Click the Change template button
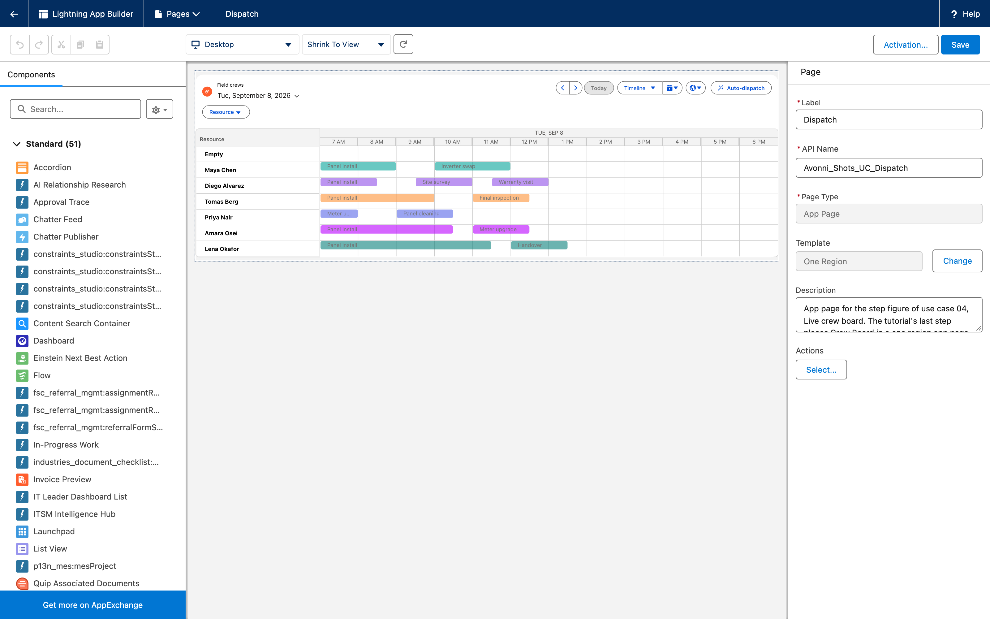The height and width of the screenshot is (619, 990). point(957,261)
